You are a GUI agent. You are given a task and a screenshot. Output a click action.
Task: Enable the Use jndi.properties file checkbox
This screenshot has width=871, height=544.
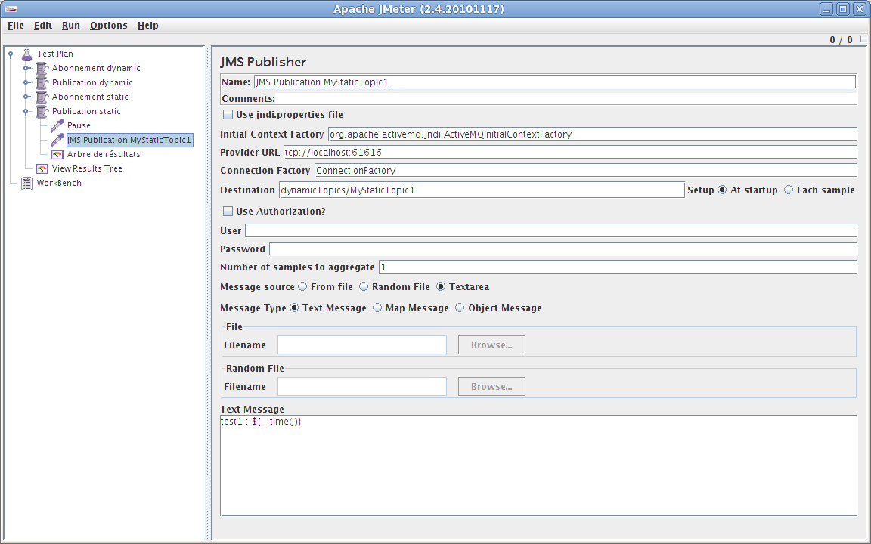coord(228,114)
